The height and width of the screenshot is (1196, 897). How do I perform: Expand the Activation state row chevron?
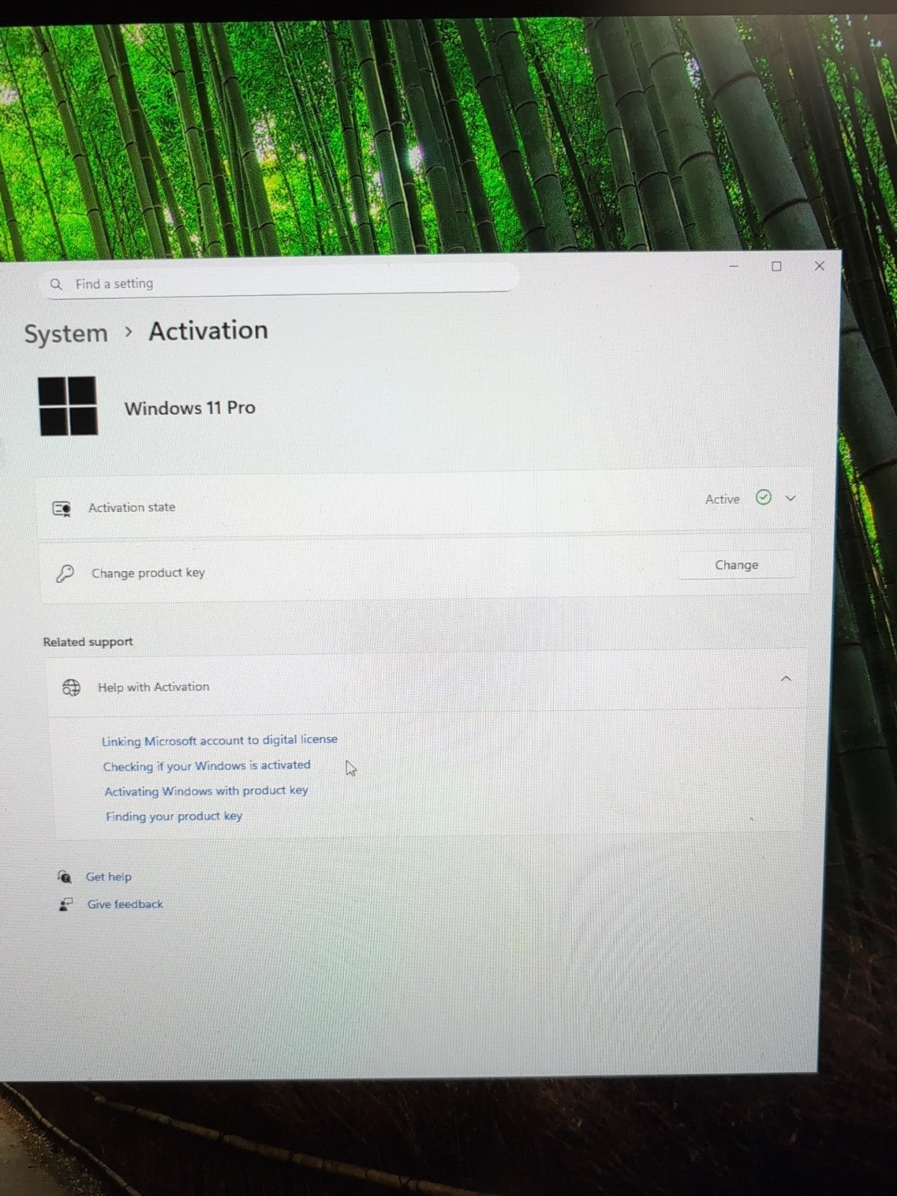coord(790,498)
